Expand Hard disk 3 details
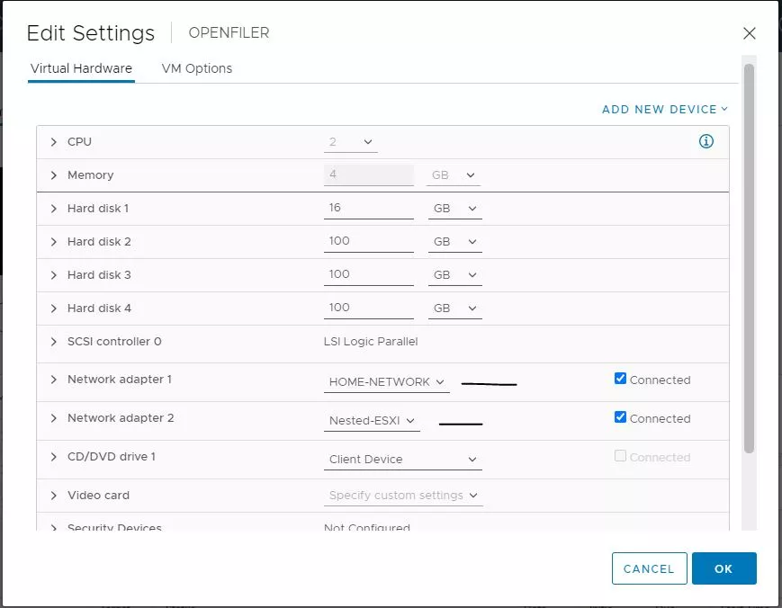 coord(53,275)
